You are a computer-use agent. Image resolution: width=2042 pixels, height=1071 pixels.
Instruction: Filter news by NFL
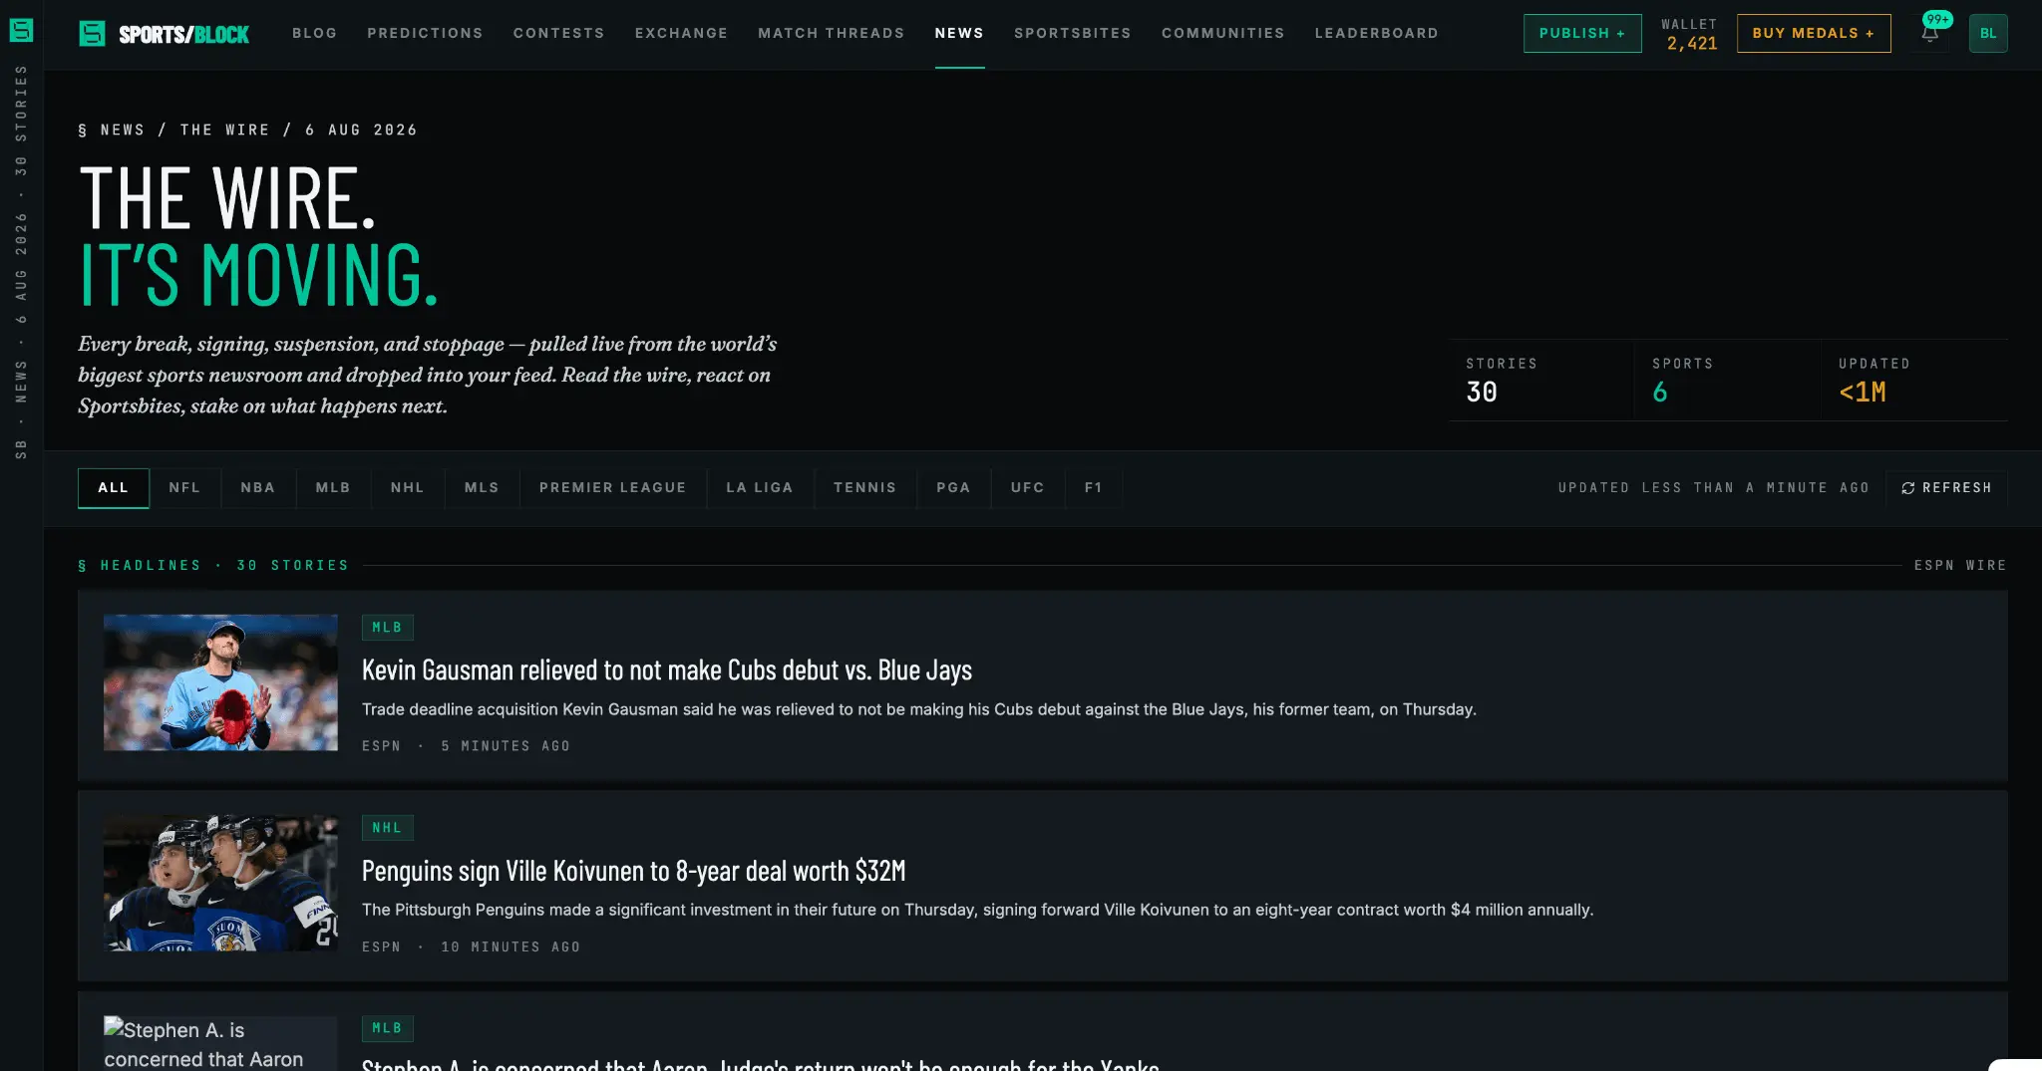pos(184,488)
